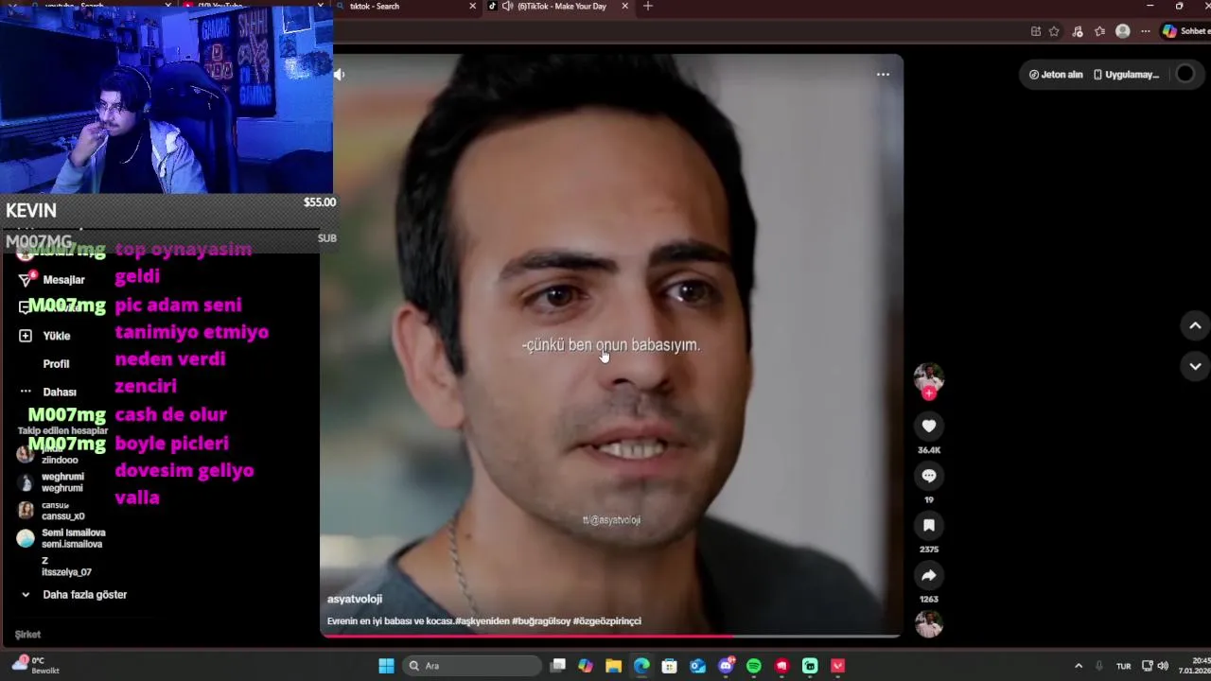Open the Windows Start menu
The height and width of the screenshot is (681, 1211).
tap(386, 666)
